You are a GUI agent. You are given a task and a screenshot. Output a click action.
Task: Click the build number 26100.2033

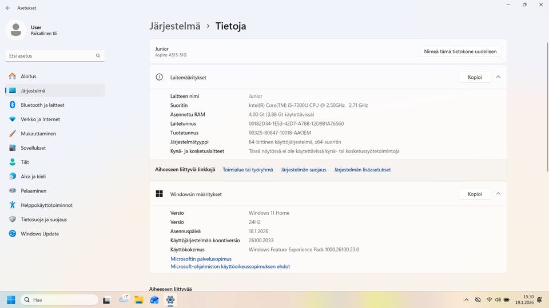(x=261, y=241)
